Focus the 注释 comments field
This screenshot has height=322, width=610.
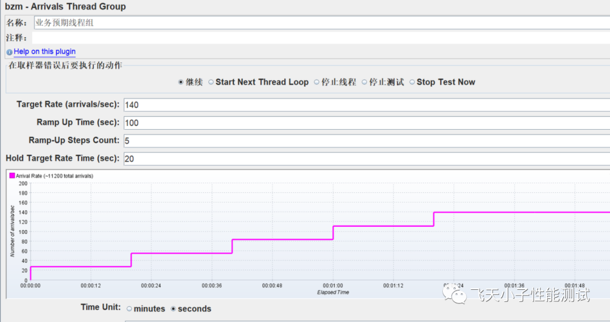(321, 38)
